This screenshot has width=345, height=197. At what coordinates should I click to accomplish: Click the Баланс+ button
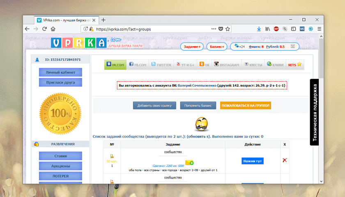point(217,47)
